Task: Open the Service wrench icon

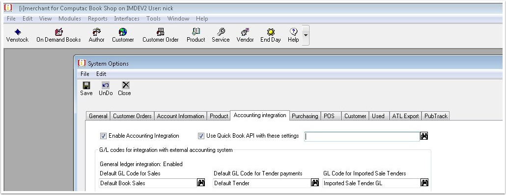Action: pos(221,35)
